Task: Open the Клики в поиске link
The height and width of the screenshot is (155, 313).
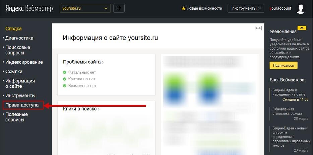Action: click(81, 109)
